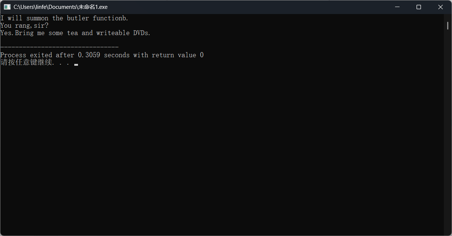Click "return value 0" in the console

(x=178, y=55)
